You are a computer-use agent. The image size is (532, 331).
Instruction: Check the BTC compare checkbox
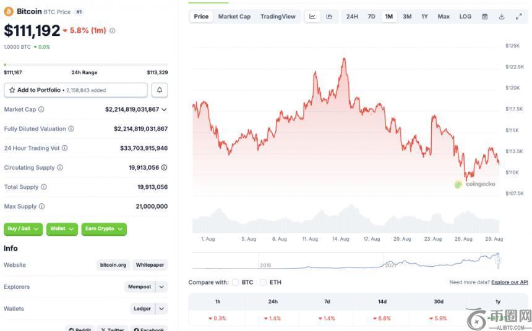pos(235,282)
